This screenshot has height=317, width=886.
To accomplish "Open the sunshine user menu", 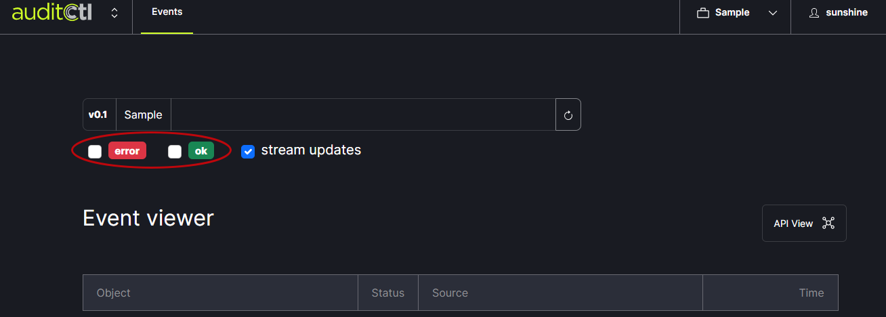I will [x=846, y=13].
